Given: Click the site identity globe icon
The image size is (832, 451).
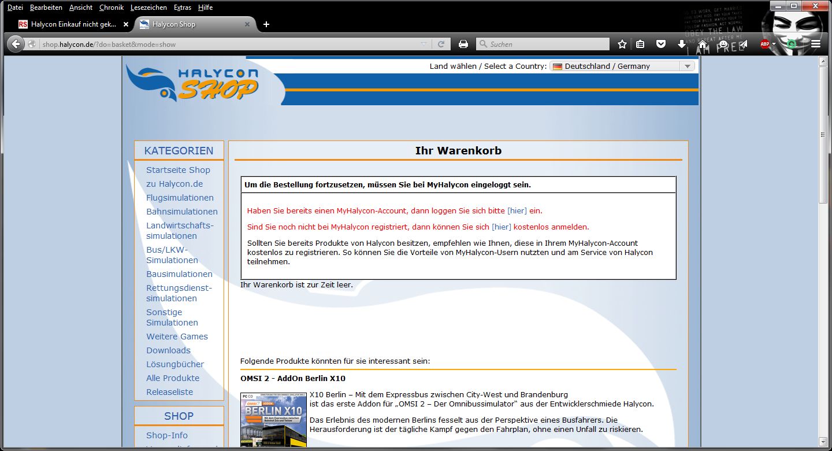Looking at the screenshot, I should coord(32,44).
